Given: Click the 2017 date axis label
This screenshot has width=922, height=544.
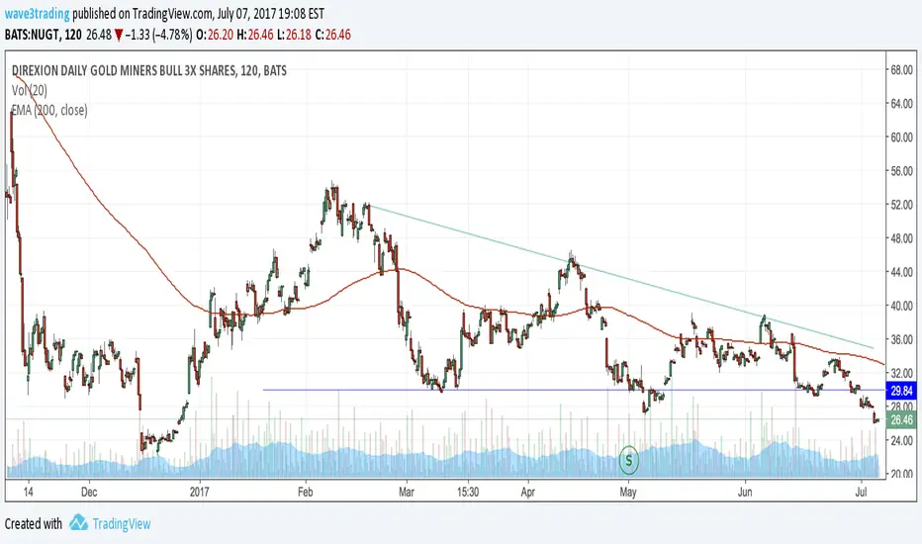Looking at the screenshot, I should click(200, 492).
